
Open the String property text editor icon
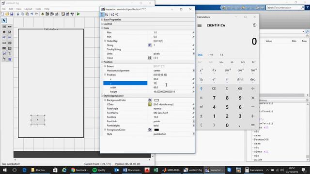tap(150, 45)
